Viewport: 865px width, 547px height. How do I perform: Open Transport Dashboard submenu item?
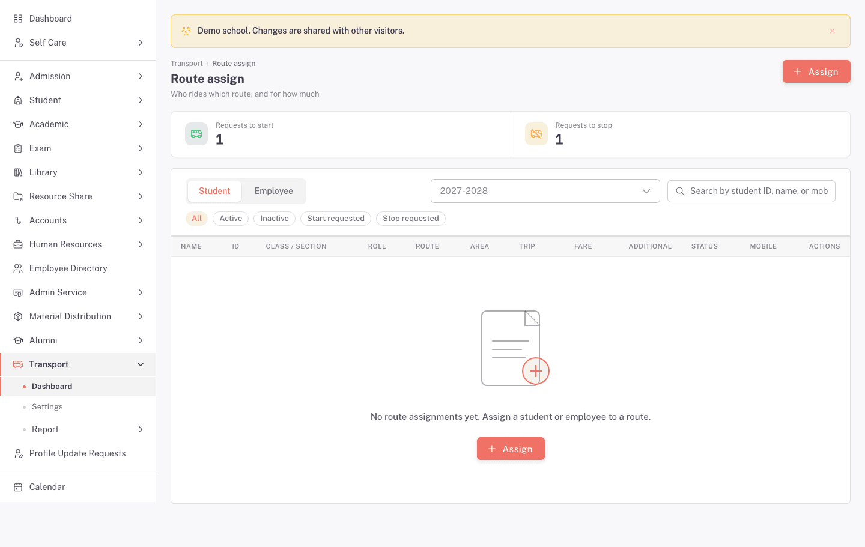tap(78, 387)
